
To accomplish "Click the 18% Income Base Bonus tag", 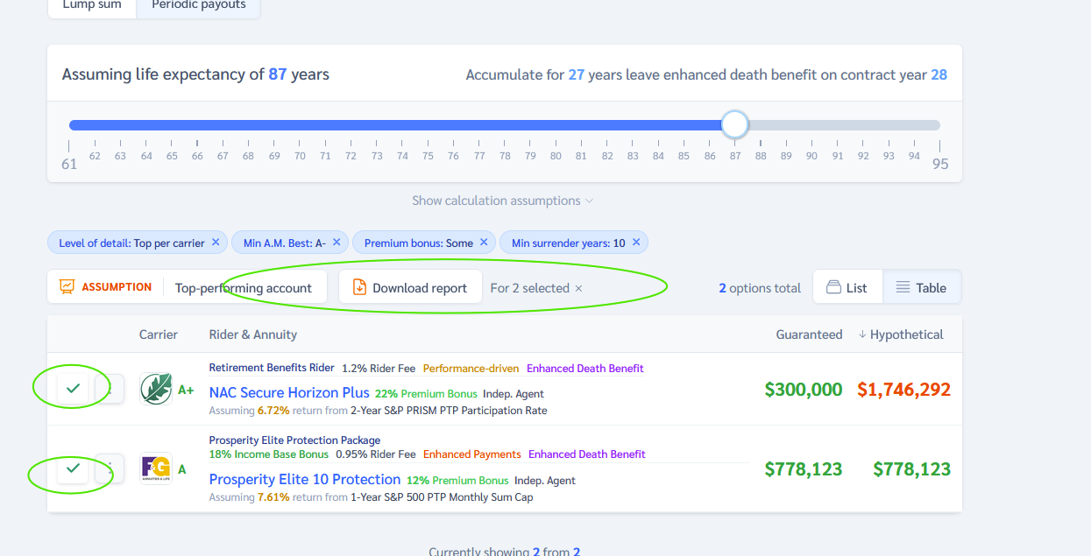I will (x=269, y=454).
